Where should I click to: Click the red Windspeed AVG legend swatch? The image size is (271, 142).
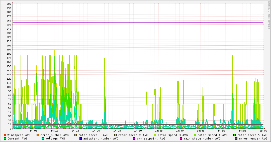[x=5, y=135]
